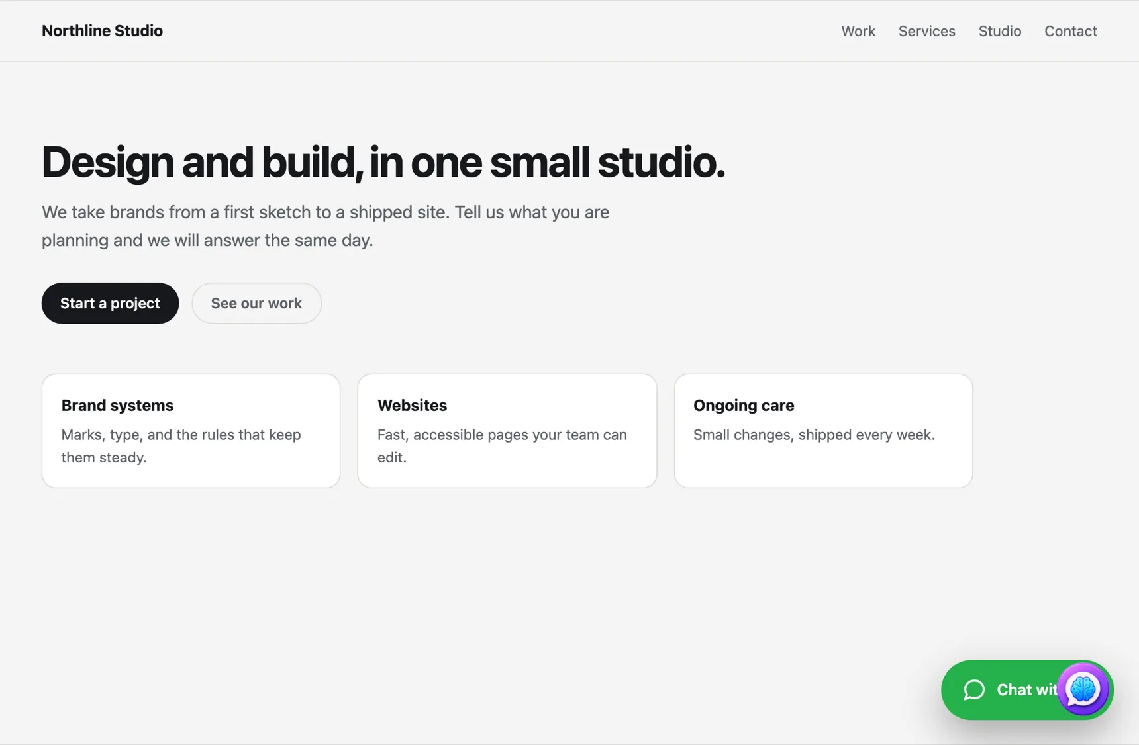The width and height of the screenshot is (1139, 745).
Task: Open the Services nav link
Action: (x=926, y=31)
